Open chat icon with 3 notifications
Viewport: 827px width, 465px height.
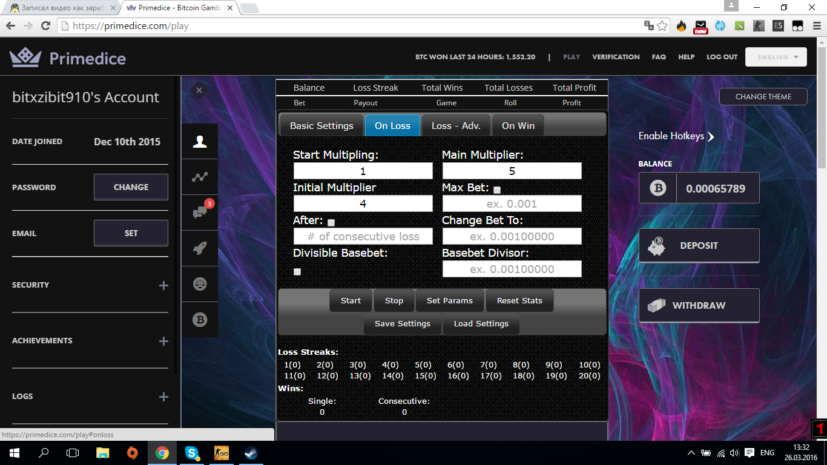[x=200, y=213]
